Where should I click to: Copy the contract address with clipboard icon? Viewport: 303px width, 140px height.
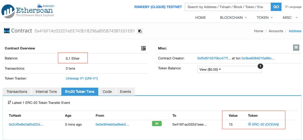click(140, 31)
